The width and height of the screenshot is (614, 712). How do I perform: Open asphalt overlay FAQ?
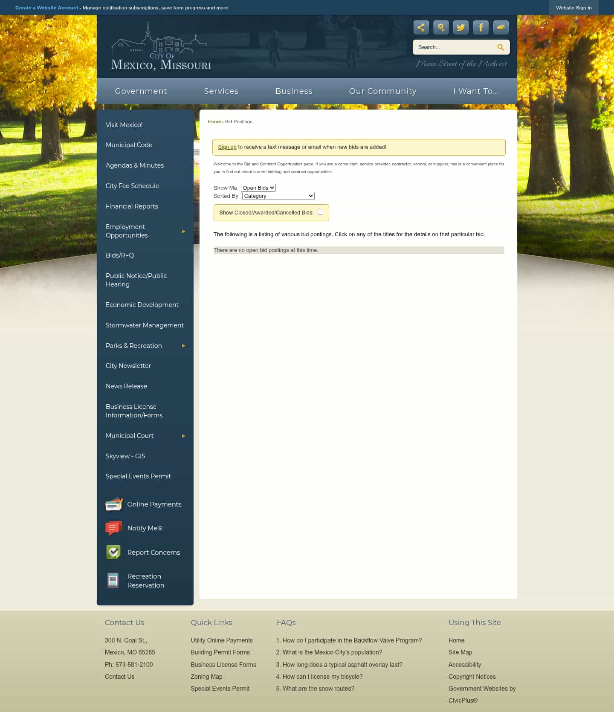(x=342, y=665)
